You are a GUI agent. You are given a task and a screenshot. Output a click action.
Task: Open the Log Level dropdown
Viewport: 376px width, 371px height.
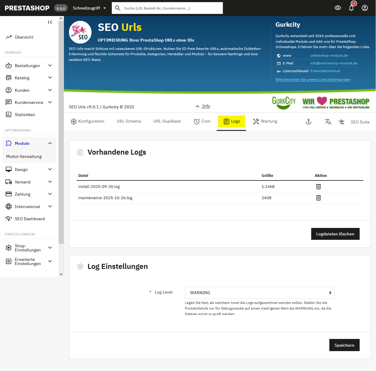pos(259,293)
